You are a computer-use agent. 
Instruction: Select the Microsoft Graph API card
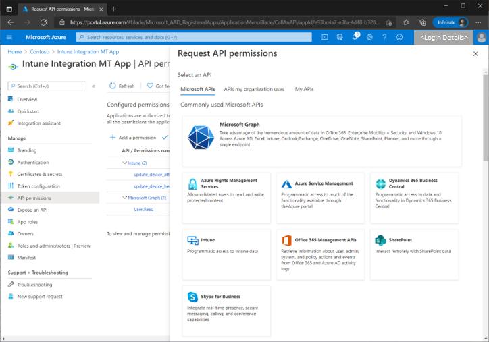tap(322, 142)
